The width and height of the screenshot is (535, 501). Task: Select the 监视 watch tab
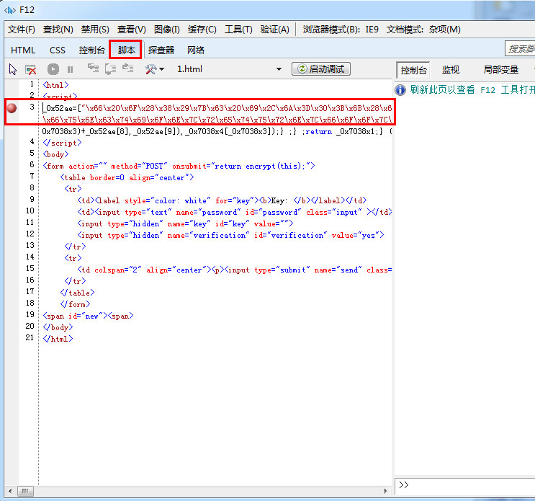click(x=450, y=70)
